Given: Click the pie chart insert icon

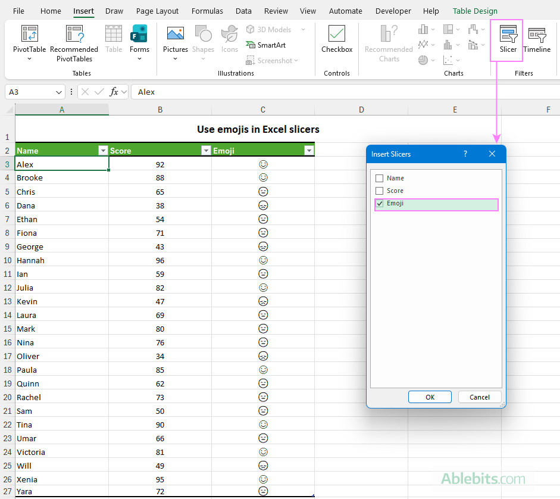Looking at the screenshot, I should (423, 60).
